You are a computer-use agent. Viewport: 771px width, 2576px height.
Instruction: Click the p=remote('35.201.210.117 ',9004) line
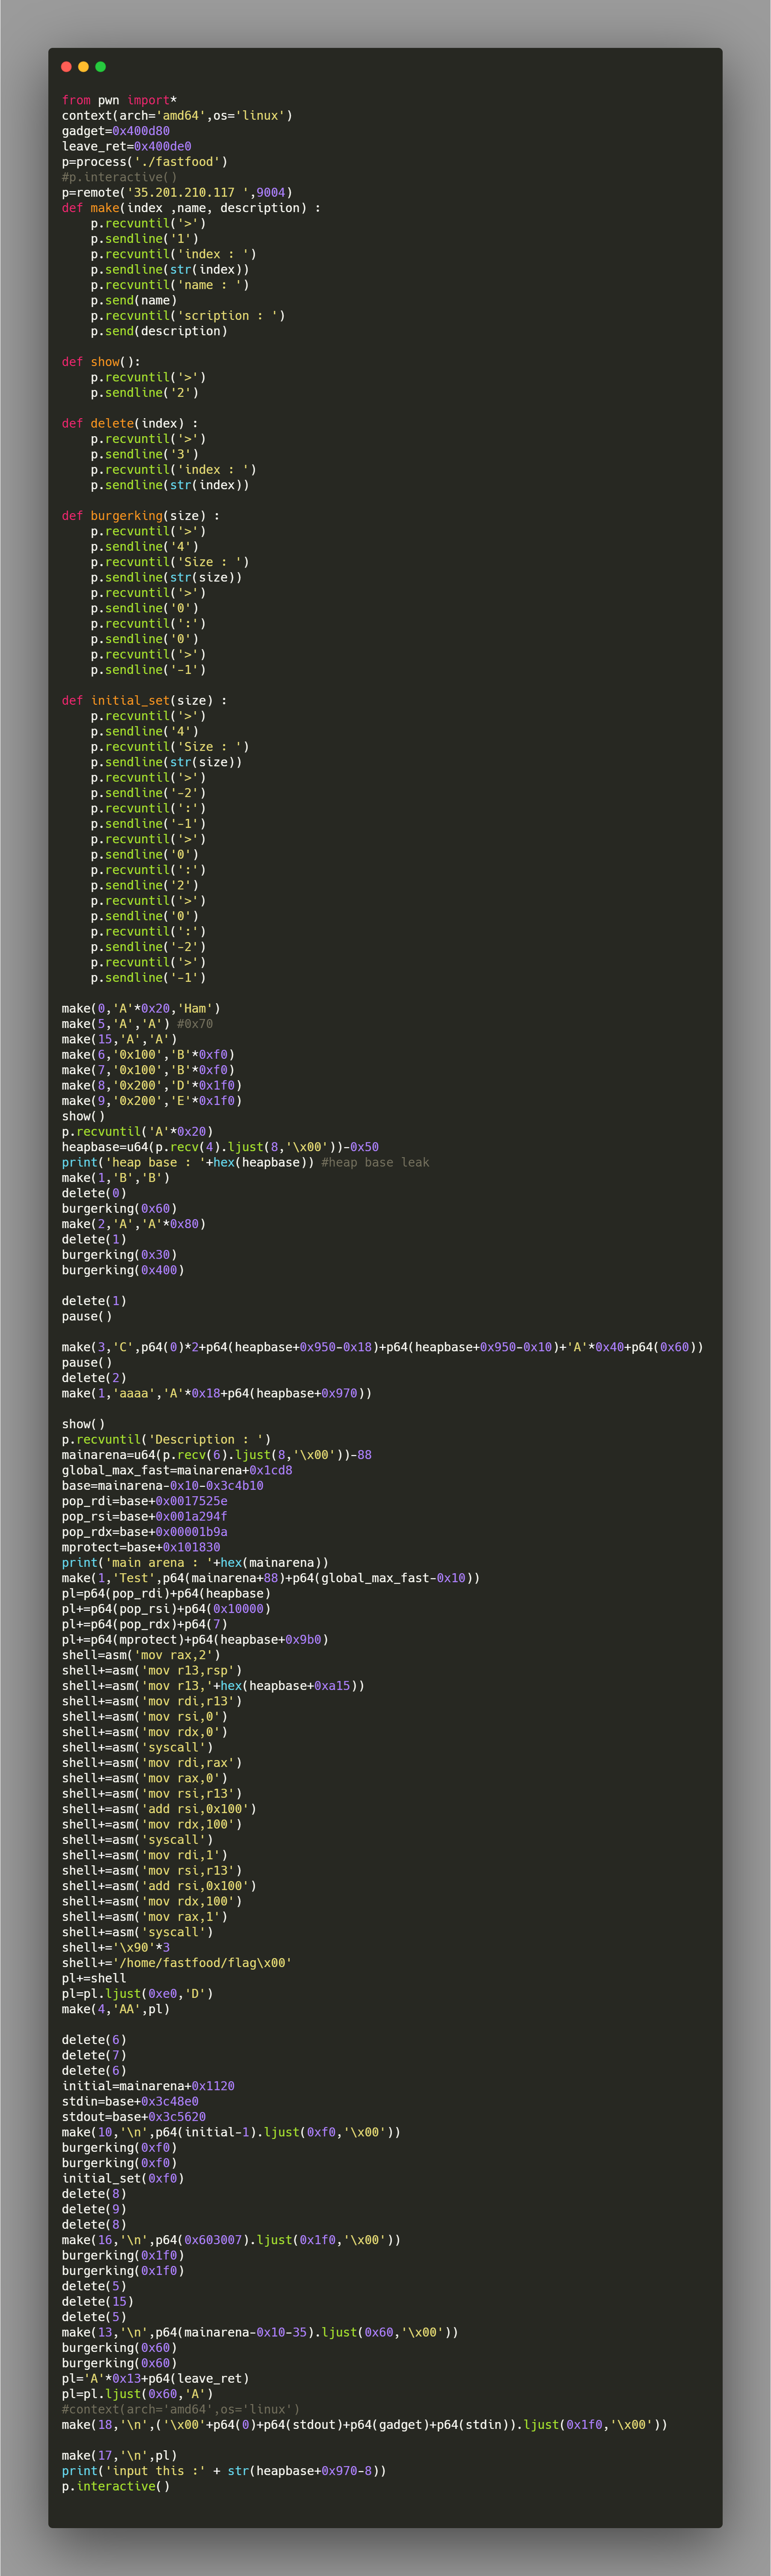coord(177,192)
